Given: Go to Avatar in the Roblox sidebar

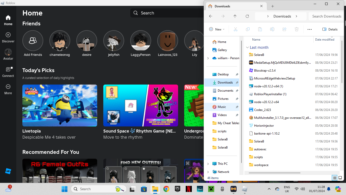Looking at the screenshot, I should coord(8,55).
